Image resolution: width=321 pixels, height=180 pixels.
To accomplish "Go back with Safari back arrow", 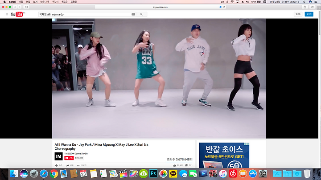I will (x=15, y=7).
